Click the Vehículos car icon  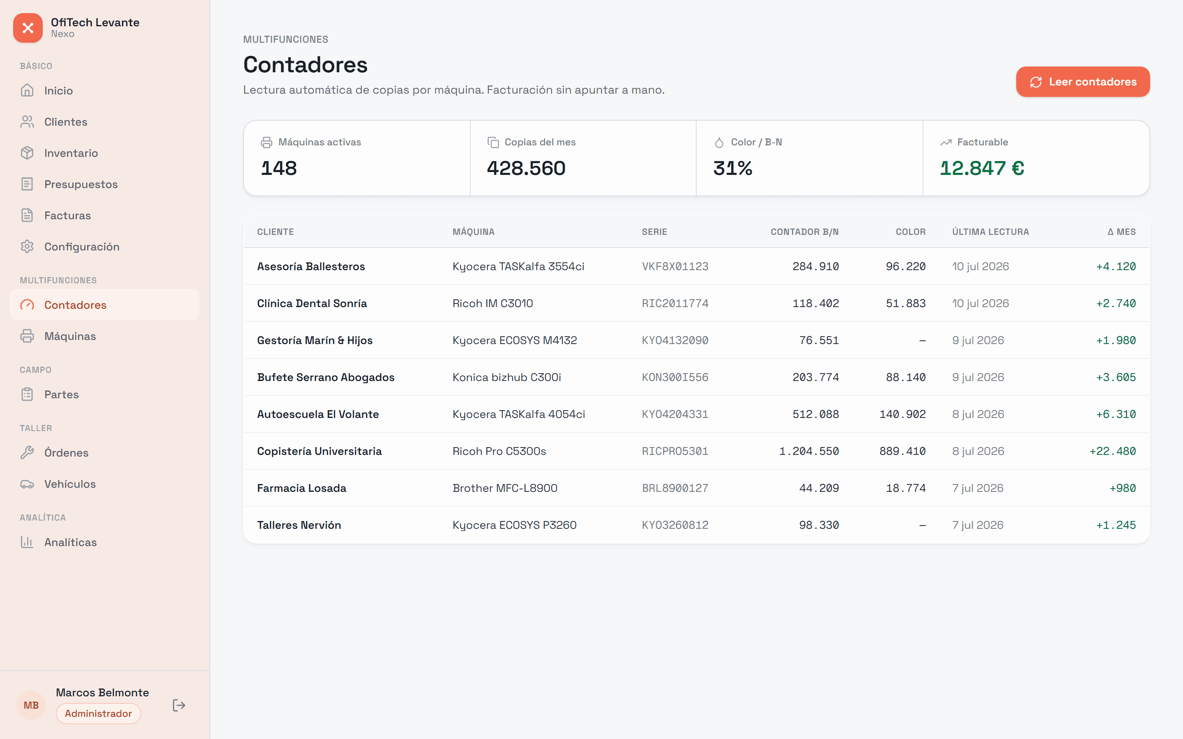[28, 484]
